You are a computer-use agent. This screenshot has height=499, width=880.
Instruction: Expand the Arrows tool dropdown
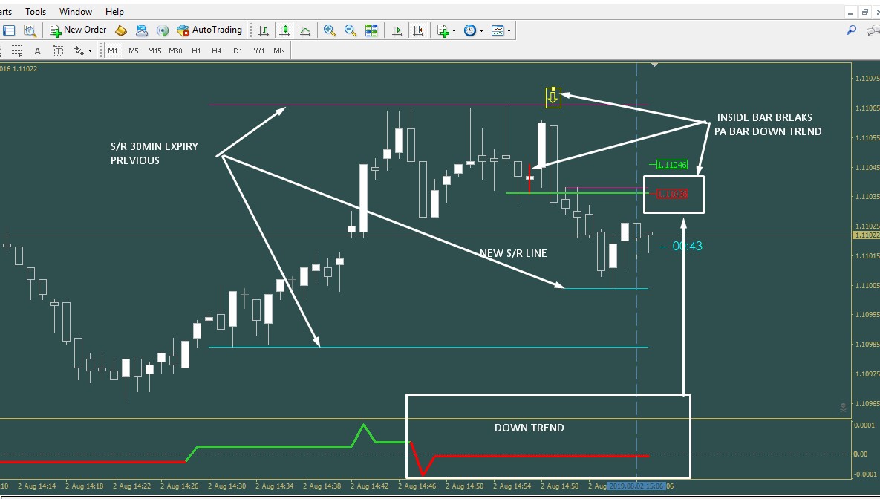tap(90, 51)
